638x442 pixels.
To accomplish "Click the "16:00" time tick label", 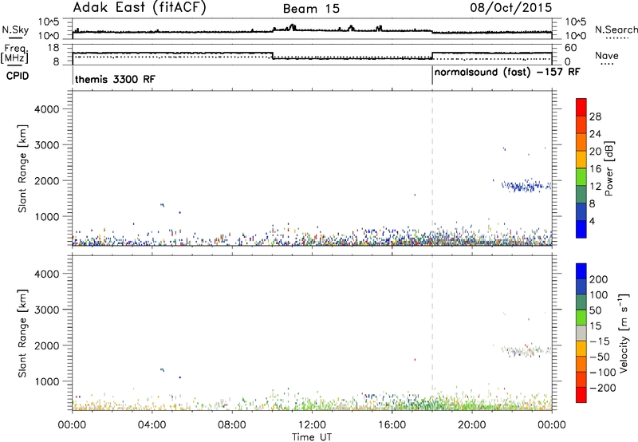I will (392, 425).
